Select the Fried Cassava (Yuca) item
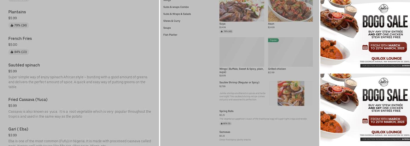The width and height of the screenshot is (410, 146). (28, 100)
